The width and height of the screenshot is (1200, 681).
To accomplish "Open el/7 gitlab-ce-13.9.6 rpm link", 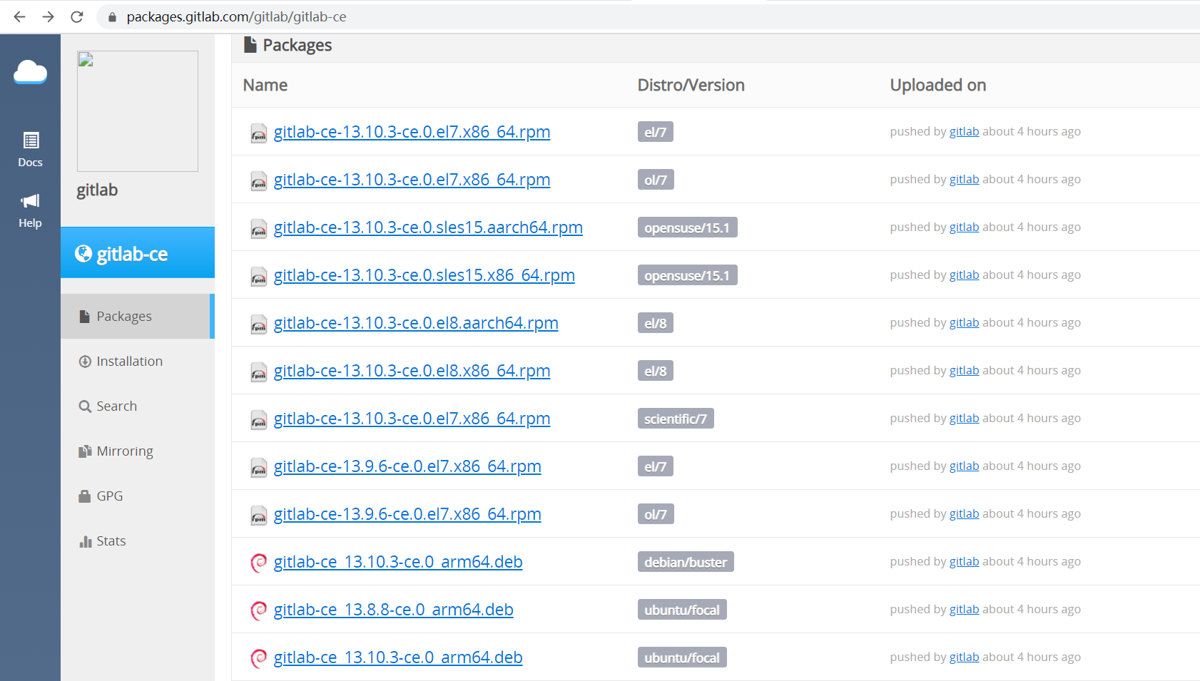I will click(x=407, y=466).
